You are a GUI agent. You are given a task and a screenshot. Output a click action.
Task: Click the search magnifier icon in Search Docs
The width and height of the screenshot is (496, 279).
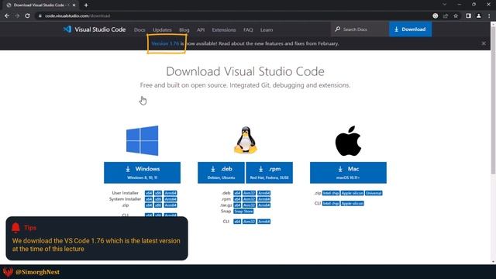point(338,29)
